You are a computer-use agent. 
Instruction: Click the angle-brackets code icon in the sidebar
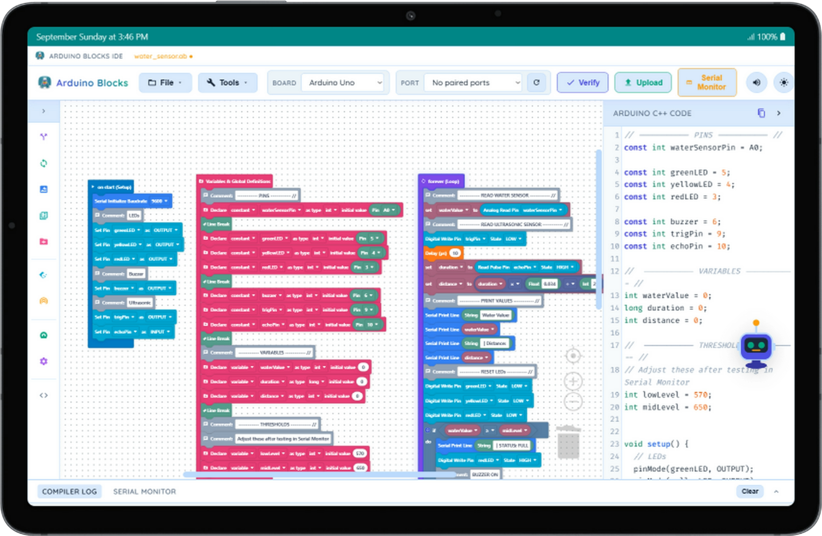44,395
